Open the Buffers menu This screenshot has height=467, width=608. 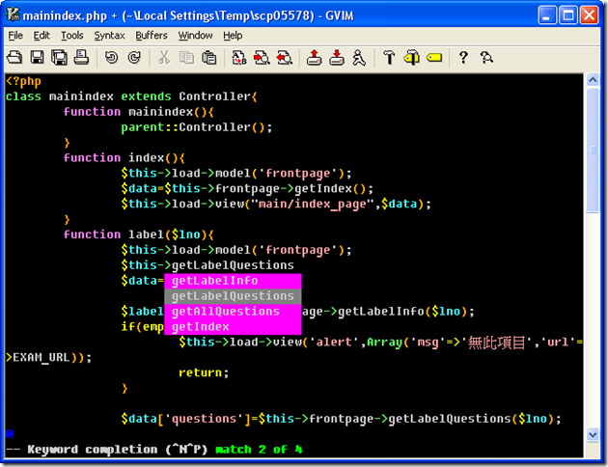tap(152, 36)
